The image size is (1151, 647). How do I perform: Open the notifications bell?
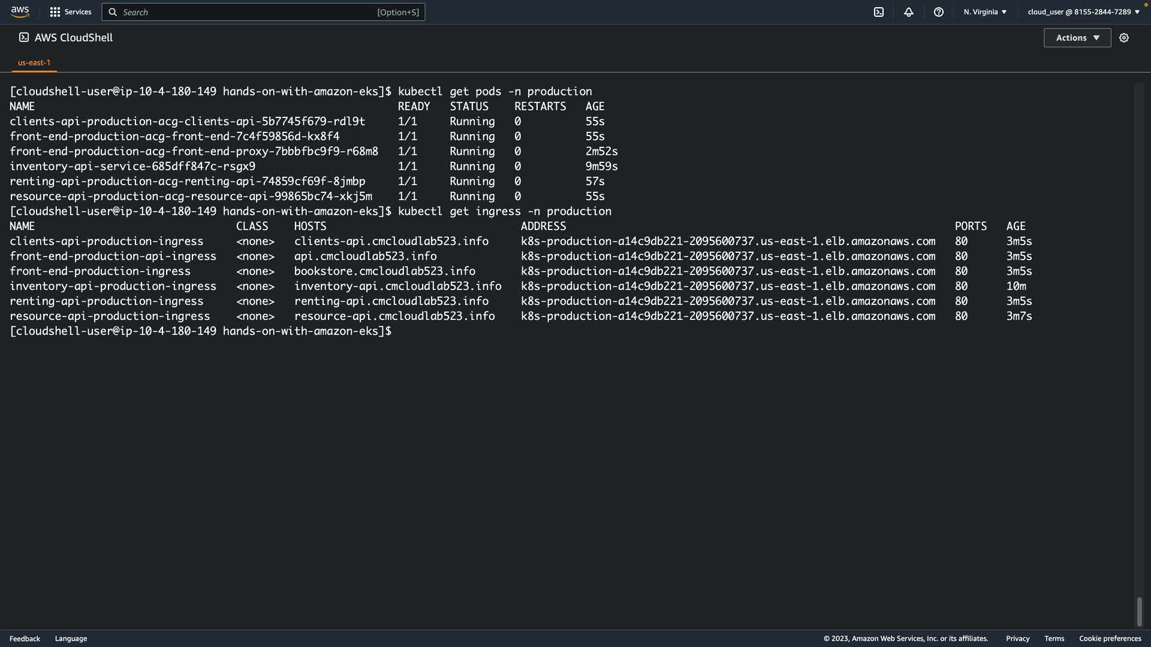(x=909, y=12)
